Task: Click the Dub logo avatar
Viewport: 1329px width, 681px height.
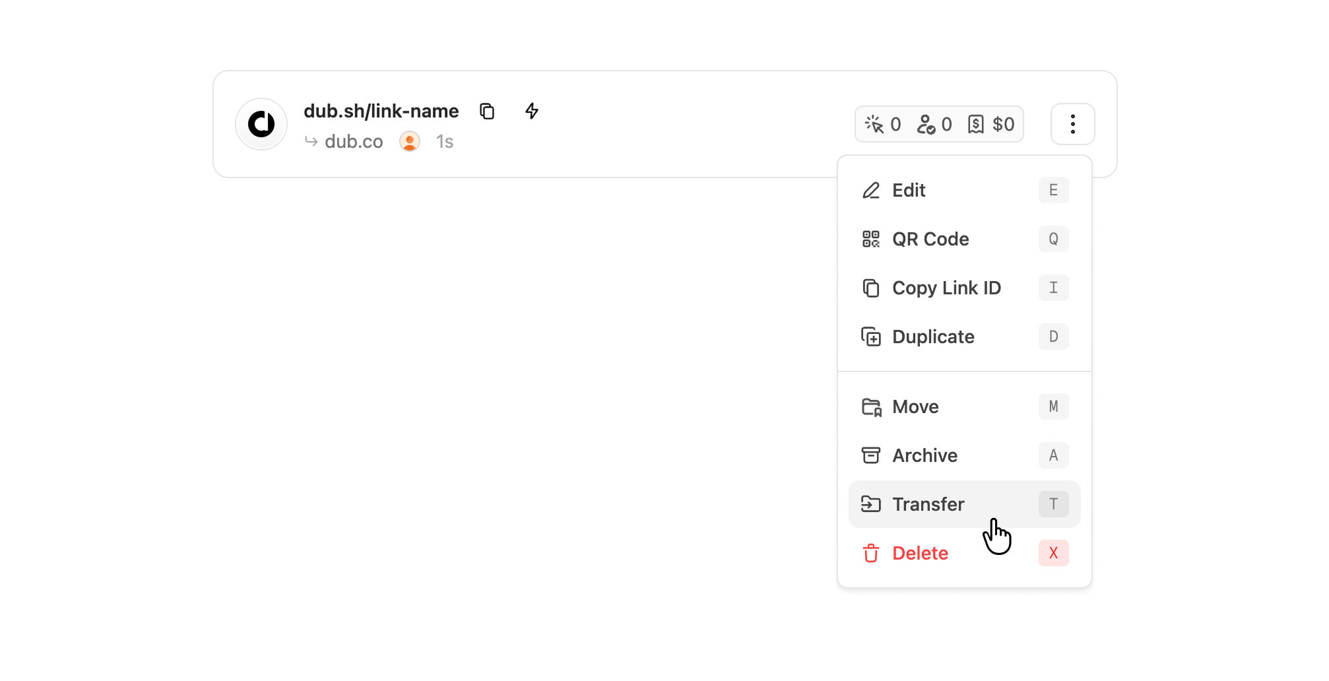Action: [x=261, y=124]
